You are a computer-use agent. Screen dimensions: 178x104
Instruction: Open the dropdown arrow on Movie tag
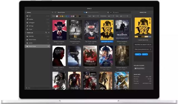point(147,55)
